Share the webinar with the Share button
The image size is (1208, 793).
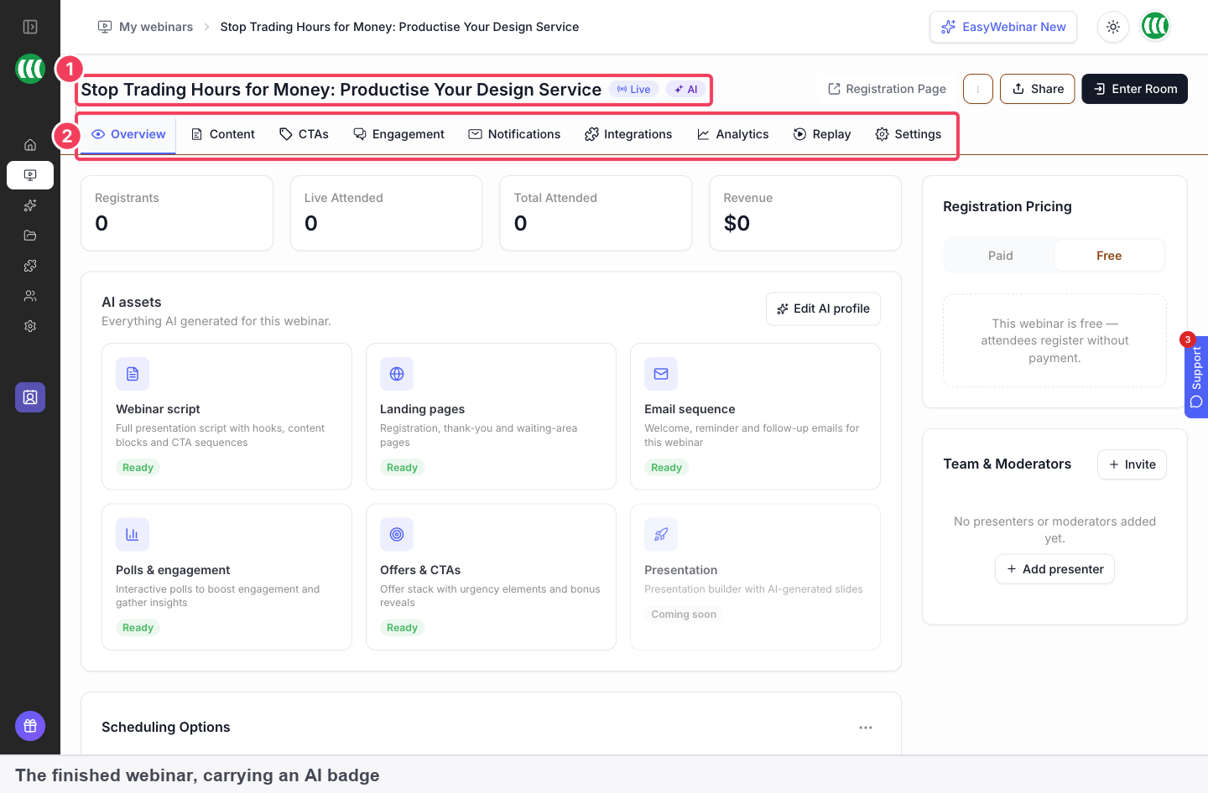tap(1038, 89)
